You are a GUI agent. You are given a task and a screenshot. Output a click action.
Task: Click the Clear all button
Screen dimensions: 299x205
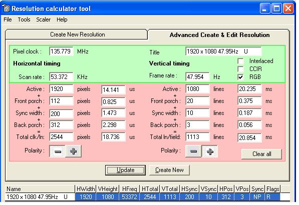[261, 154]
